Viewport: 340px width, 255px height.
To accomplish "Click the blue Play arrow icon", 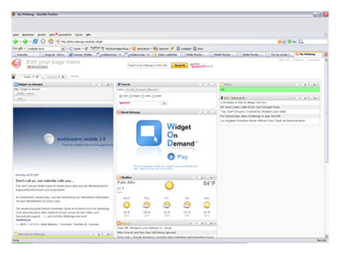I will click(x=171, y=157).
